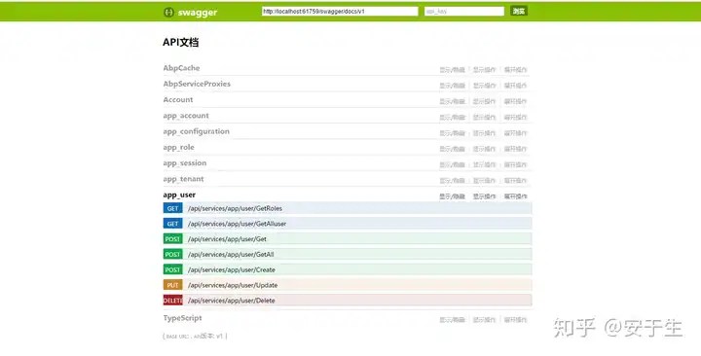Open the AbpServiceProxies resource heading
Viewport: 701px width, 356px height.
[197, 84]
